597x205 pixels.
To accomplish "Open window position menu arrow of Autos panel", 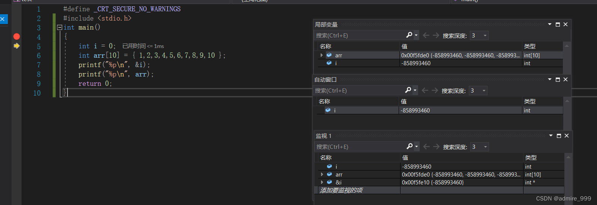I will 550,79.
